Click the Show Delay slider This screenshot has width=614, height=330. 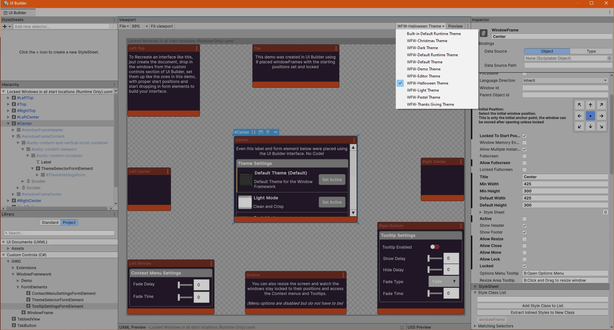point(435,258)
